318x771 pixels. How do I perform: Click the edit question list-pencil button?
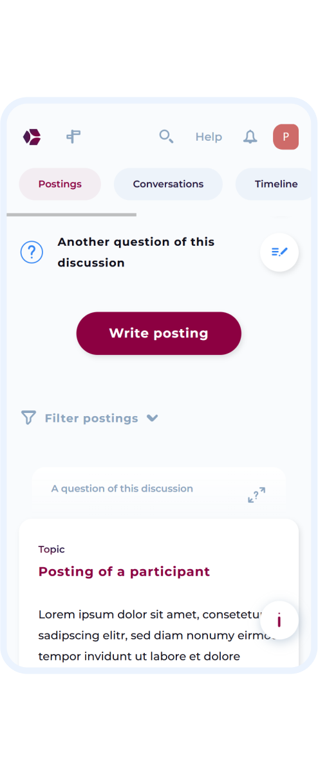pyautogui.click(x=279, y=252)
